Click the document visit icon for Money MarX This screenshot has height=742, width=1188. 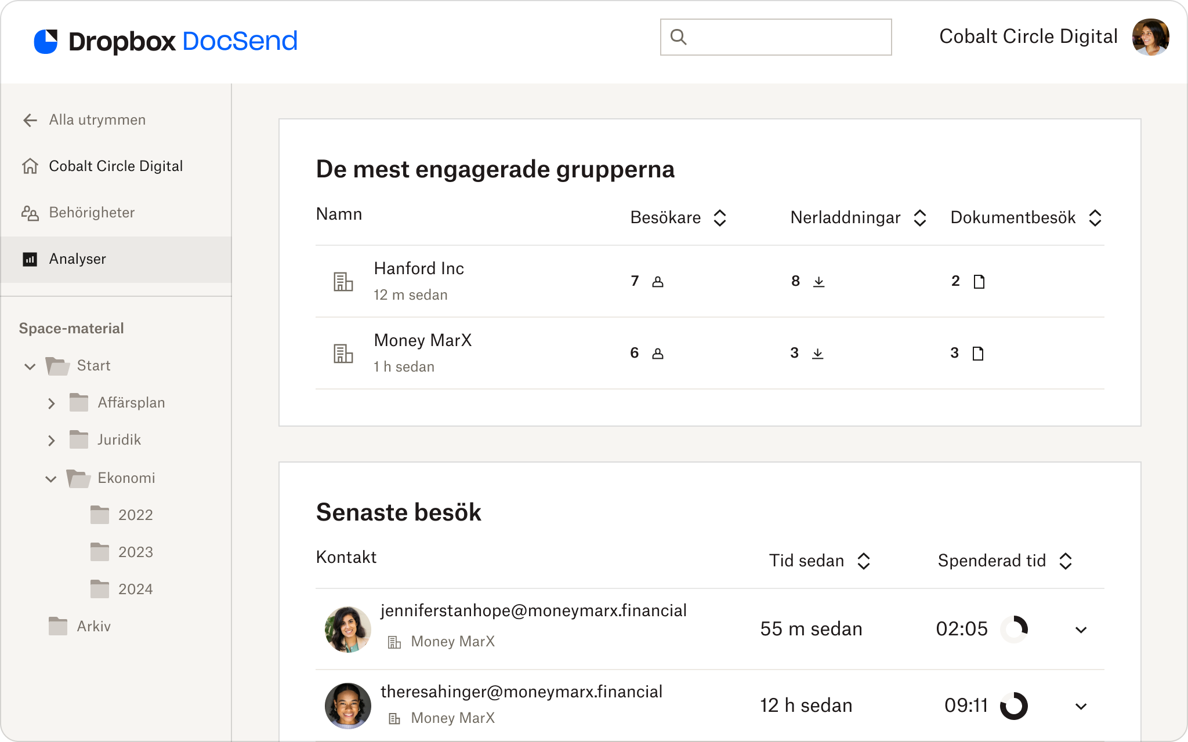coord(977,351)
